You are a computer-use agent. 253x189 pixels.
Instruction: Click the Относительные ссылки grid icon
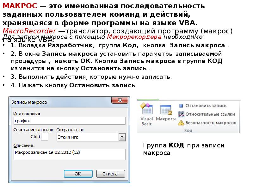tap(181, 114)
